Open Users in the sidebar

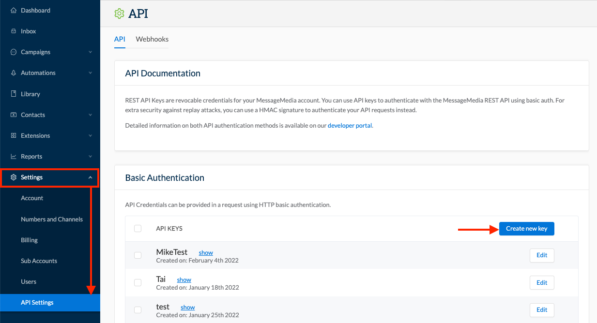coord(29,281)
